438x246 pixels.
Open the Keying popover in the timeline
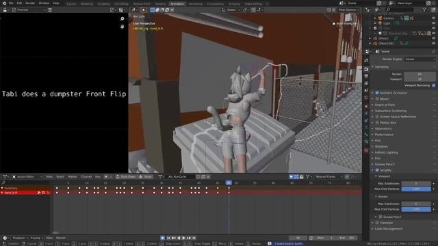36,238
